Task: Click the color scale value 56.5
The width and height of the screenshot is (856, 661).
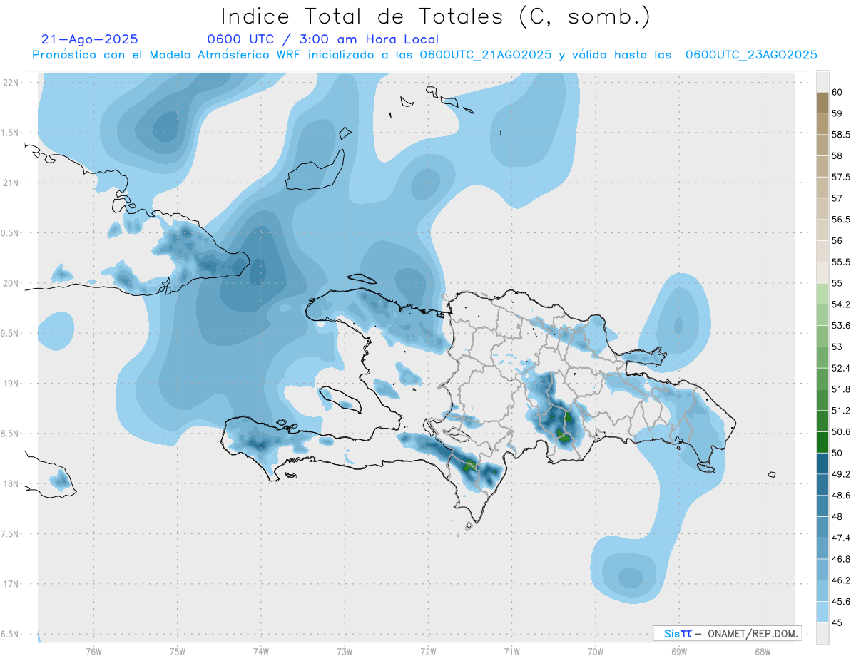Action: (x=840, y=220)
